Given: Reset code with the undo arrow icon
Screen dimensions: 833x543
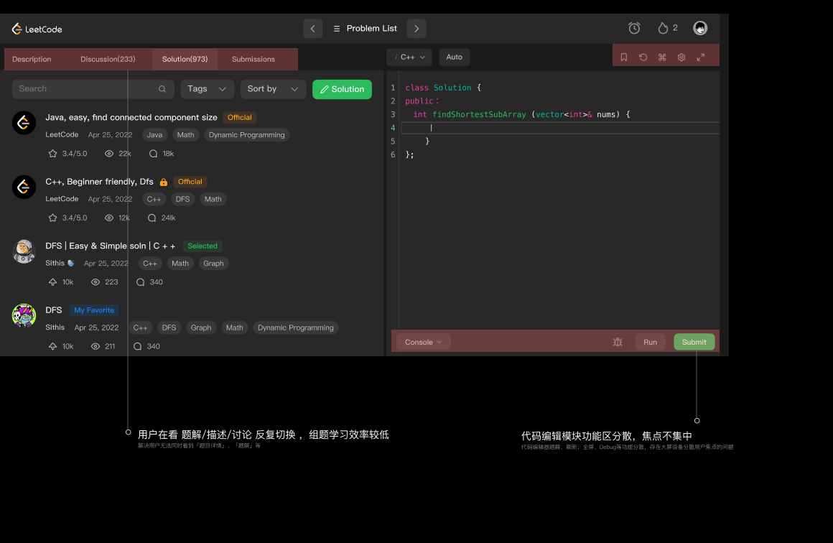Looking at the screenshot, I should coord(643,57).
